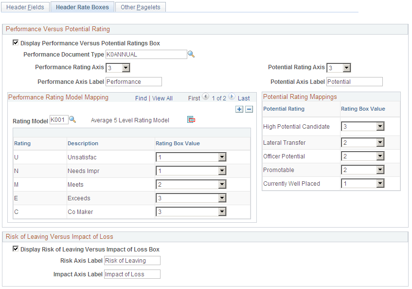Click the Find link in the mapping header
412x289 pixels.
coord(141,97)
